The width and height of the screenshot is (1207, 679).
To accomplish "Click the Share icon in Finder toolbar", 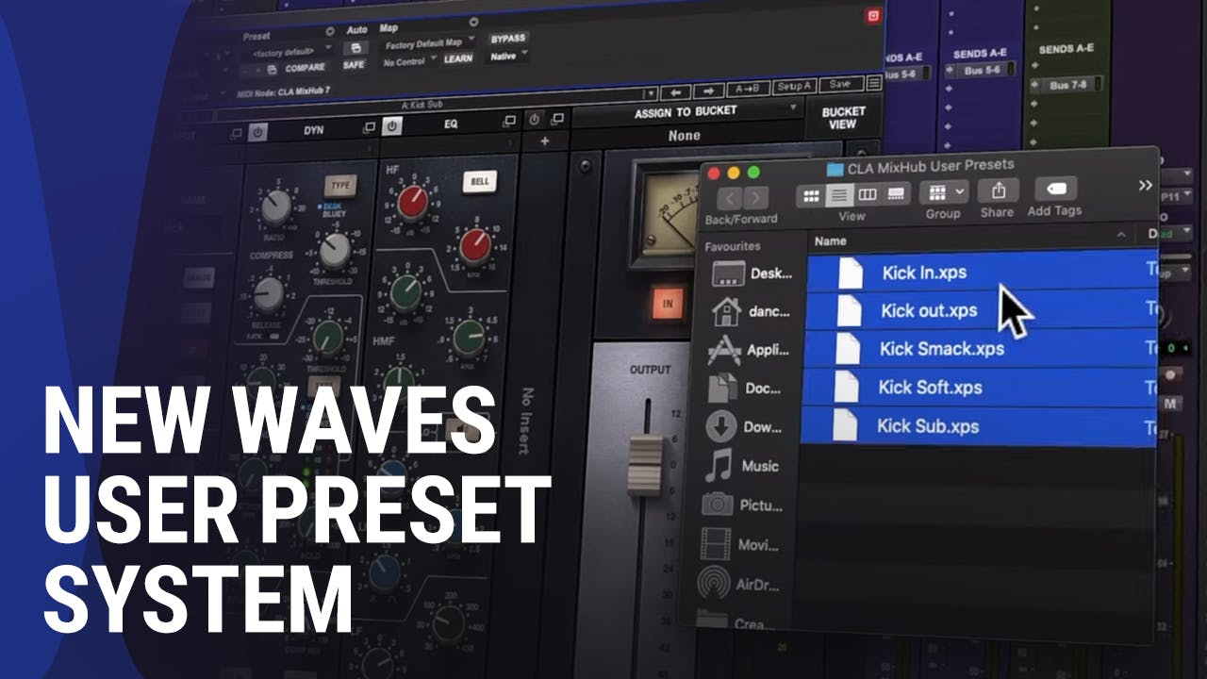I will point(997,191).
